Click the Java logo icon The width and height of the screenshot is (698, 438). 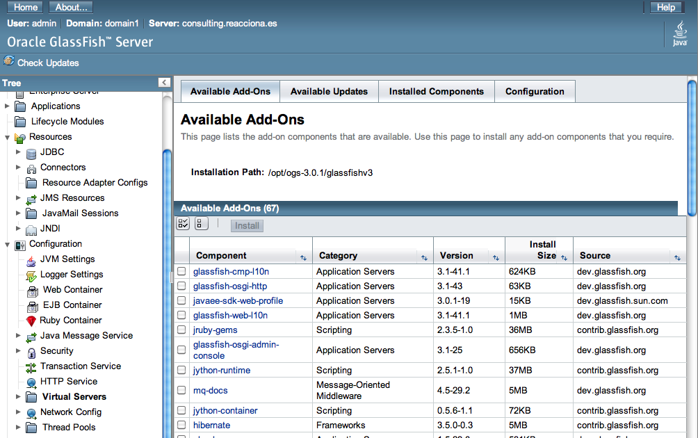680,34
